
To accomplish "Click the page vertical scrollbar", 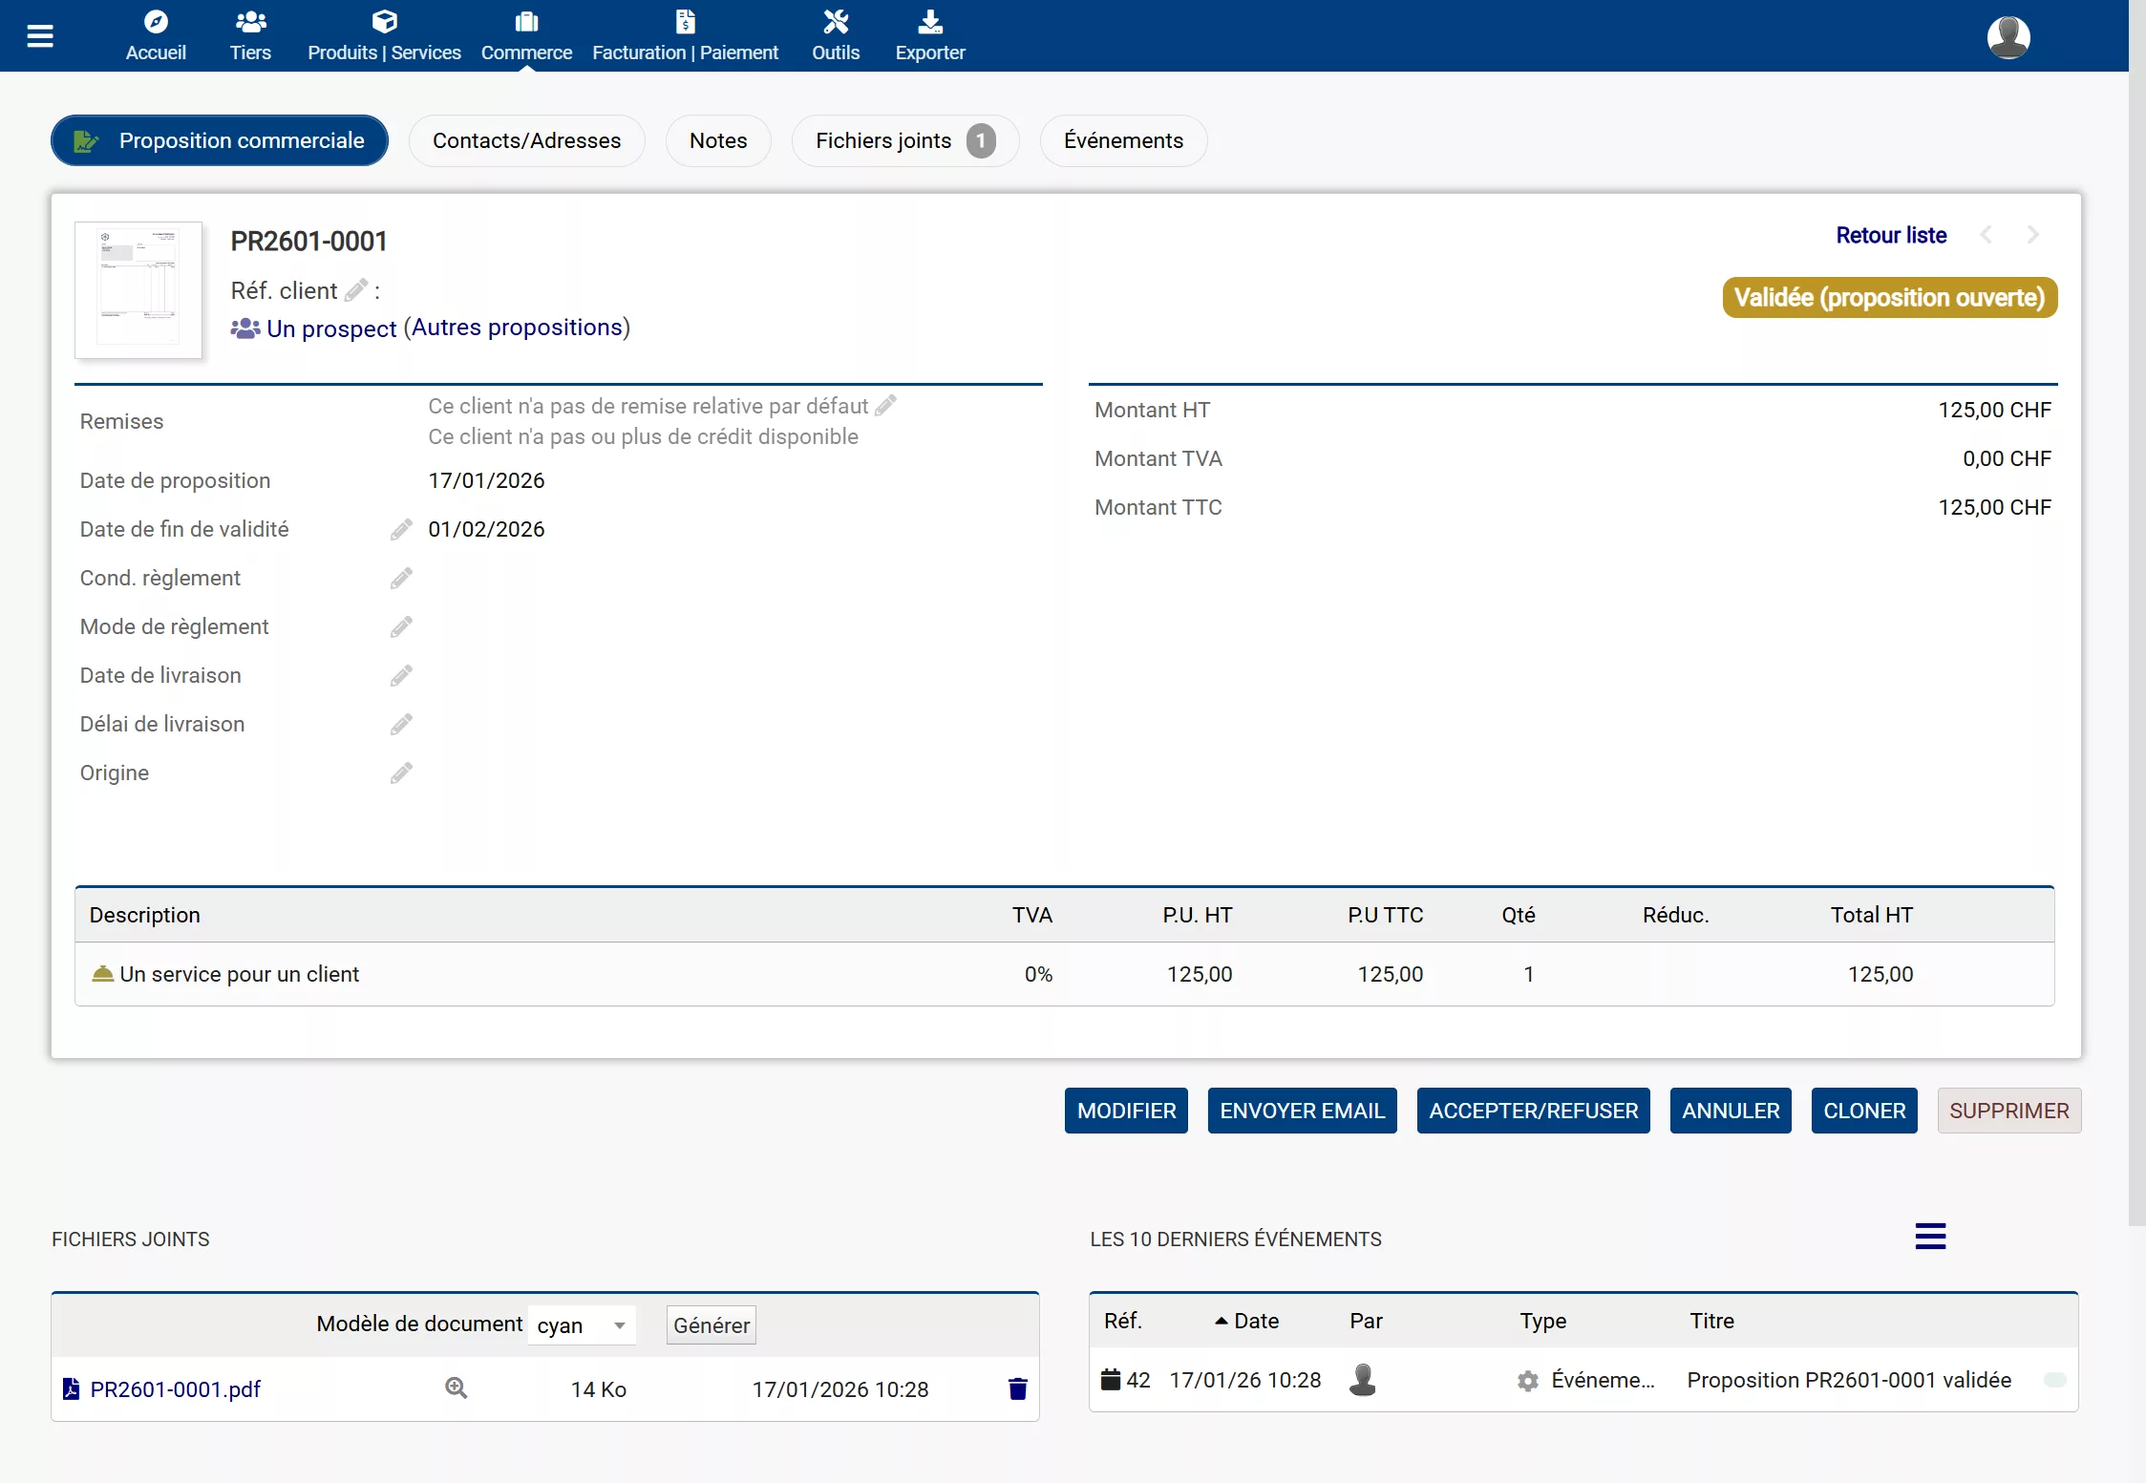I will point(2136,611).
